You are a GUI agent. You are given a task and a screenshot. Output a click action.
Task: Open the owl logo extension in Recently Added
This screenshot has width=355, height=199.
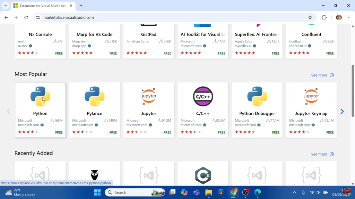[94, 175]
